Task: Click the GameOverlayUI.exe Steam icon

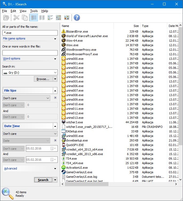Action: [x=64, y=172]
